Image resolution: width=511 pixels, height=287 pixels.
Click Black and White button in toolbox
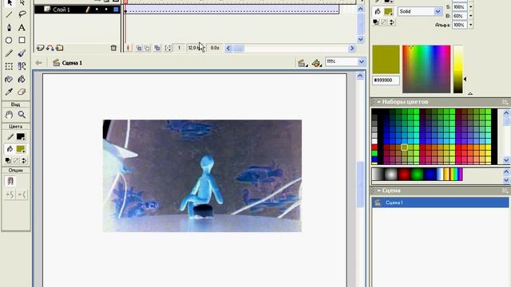point(8,161)
